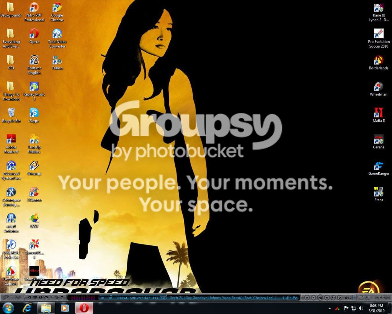Screen dimensions: 392x314
Task: Select the Wheelman game icon
Action: [x=379, y=89]
